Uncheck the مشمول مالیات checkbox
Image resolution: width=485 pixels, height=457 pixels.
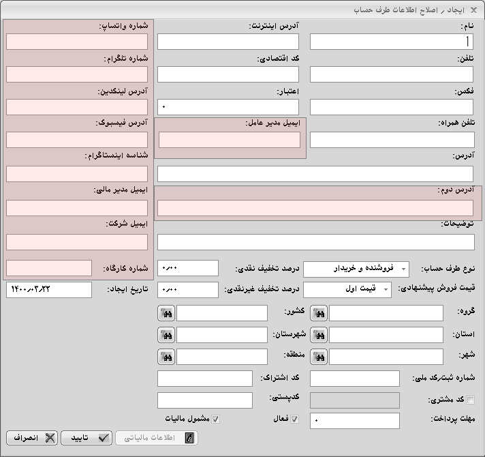[x=215, y=419]
